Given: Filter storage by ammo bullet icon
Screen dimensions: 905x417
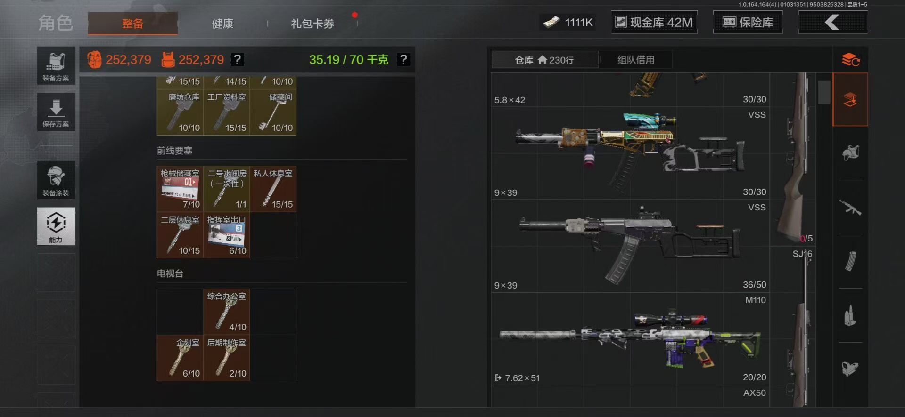Looking at the screenshot, I should pyautogui.click(x=850, y=315).
